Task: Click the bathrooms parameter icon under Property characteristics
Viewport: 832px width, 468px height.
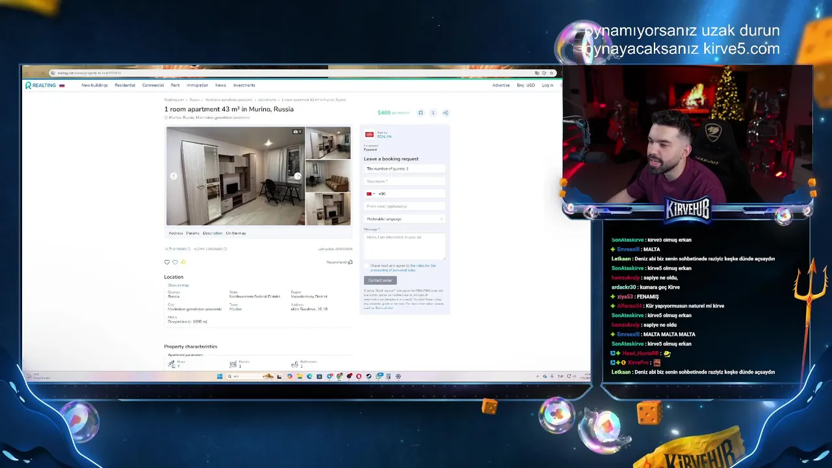Action: (294, 364)
